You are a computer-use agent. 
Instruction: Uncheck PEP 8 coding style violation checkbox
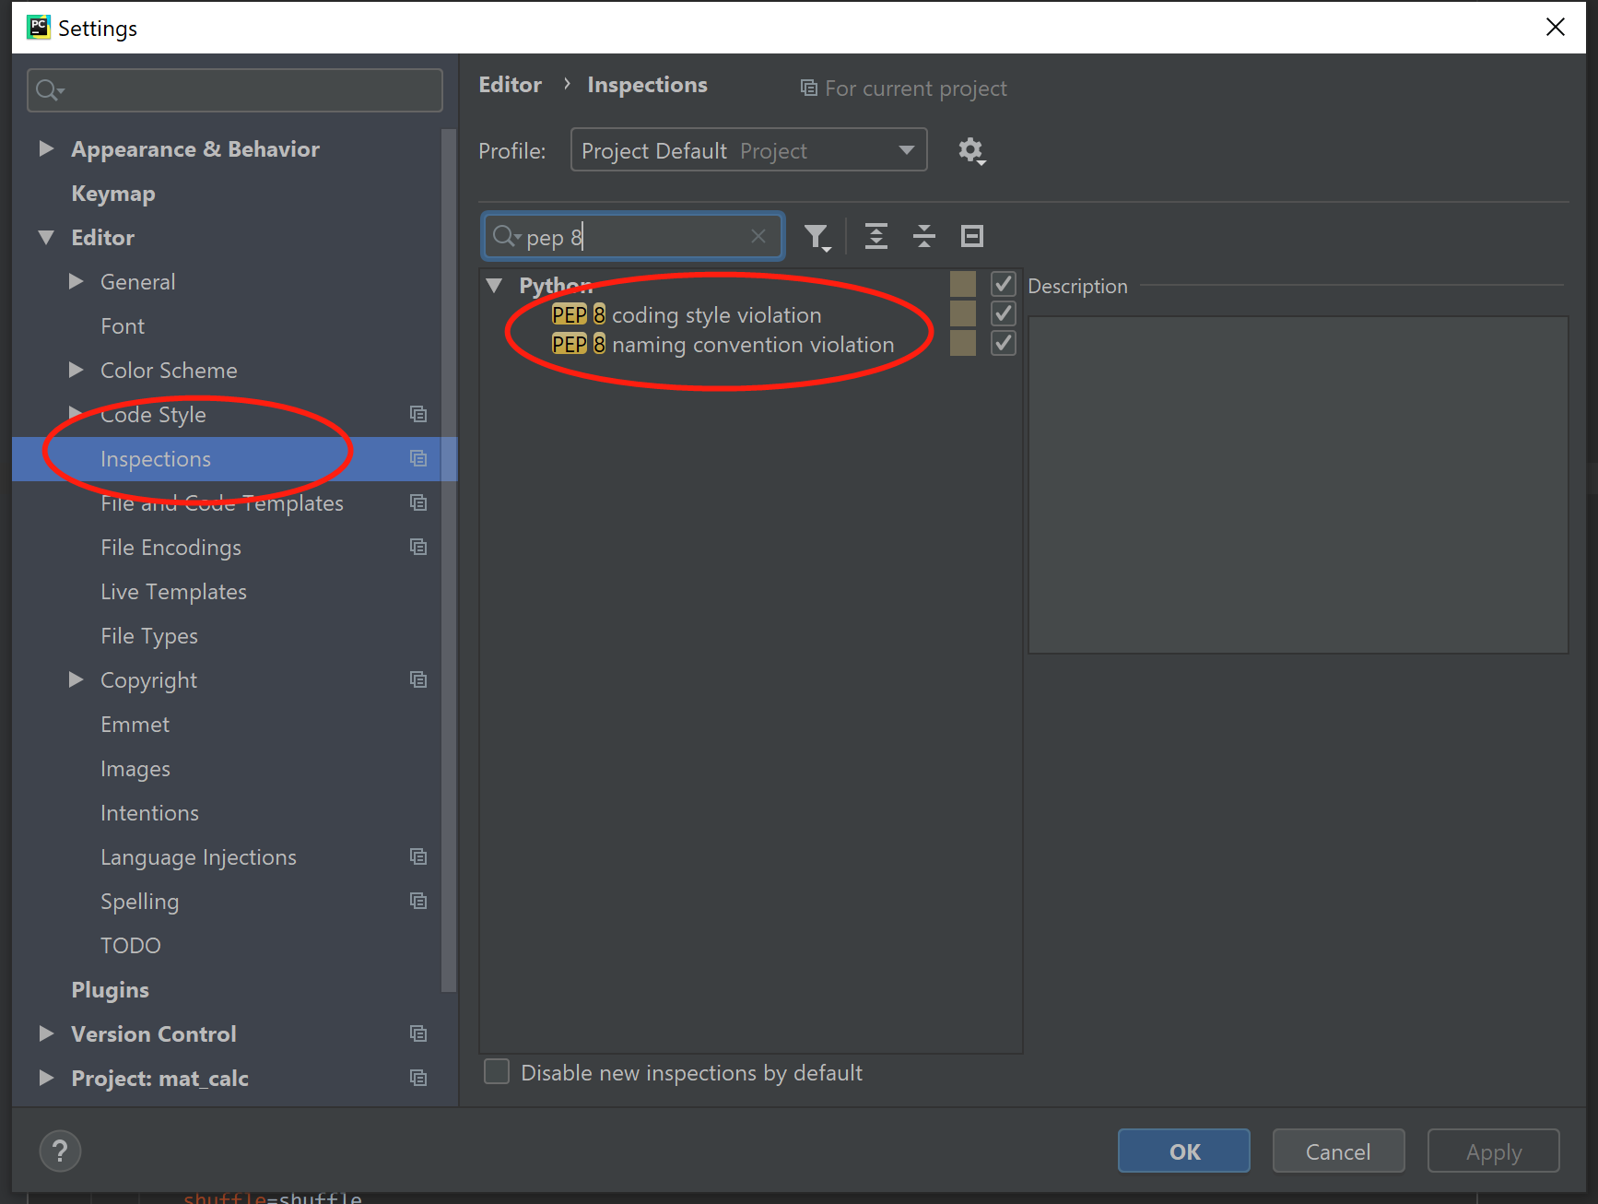point(1003,314)
